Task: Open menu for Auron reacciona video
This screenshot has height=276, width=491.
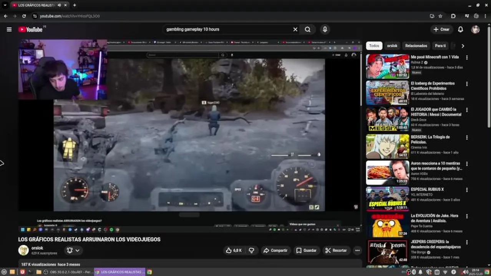Action: [467, 164]
